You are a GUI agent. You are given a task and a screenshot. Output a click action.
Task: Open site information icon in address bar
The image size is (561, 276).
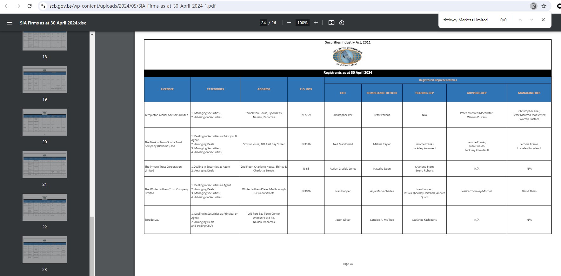tap(43, 6)
